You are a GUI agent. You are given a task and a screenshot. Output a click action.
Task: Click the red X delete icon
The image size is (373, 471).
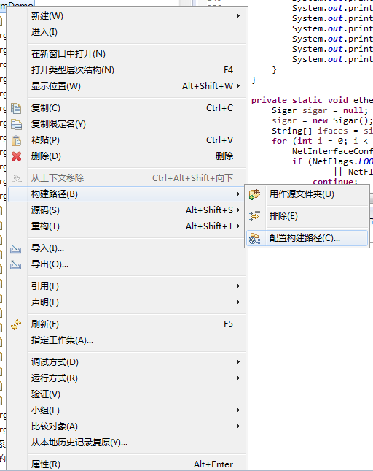[16, 156]
